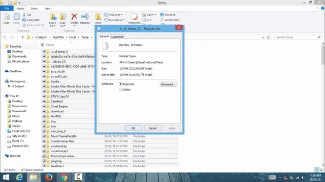Expand the address bar history dropdown
Viewport: 325px width, 182px height.
click(x=263, y=37)
